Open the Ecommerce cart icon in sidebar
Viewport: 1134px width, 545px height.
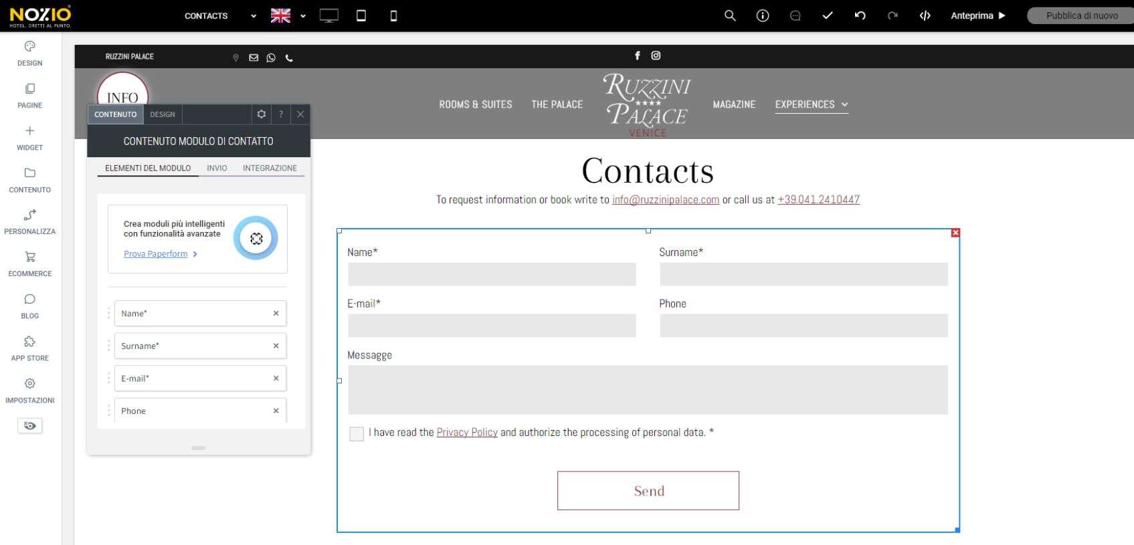(29, 263)
